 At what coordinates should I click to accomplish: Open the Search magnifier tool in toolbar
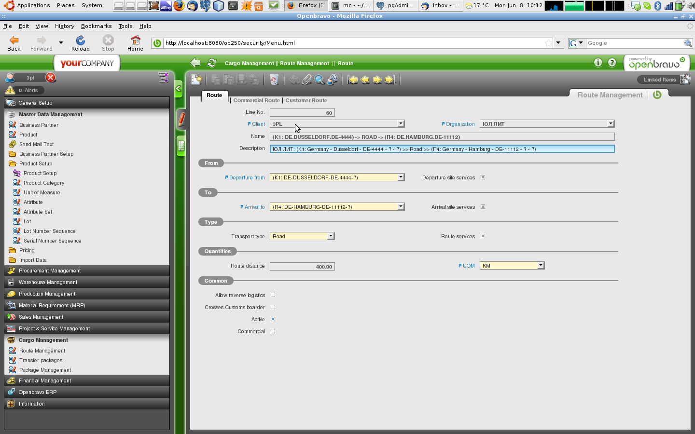coord(320,80)
